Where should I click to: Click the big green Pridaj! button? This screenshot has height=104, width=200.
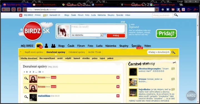(166, 34)
